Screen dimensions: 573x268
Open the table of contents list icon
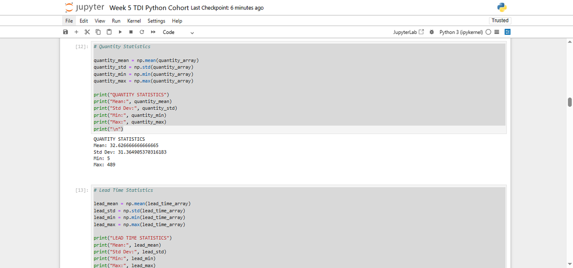tap(497, 32)
